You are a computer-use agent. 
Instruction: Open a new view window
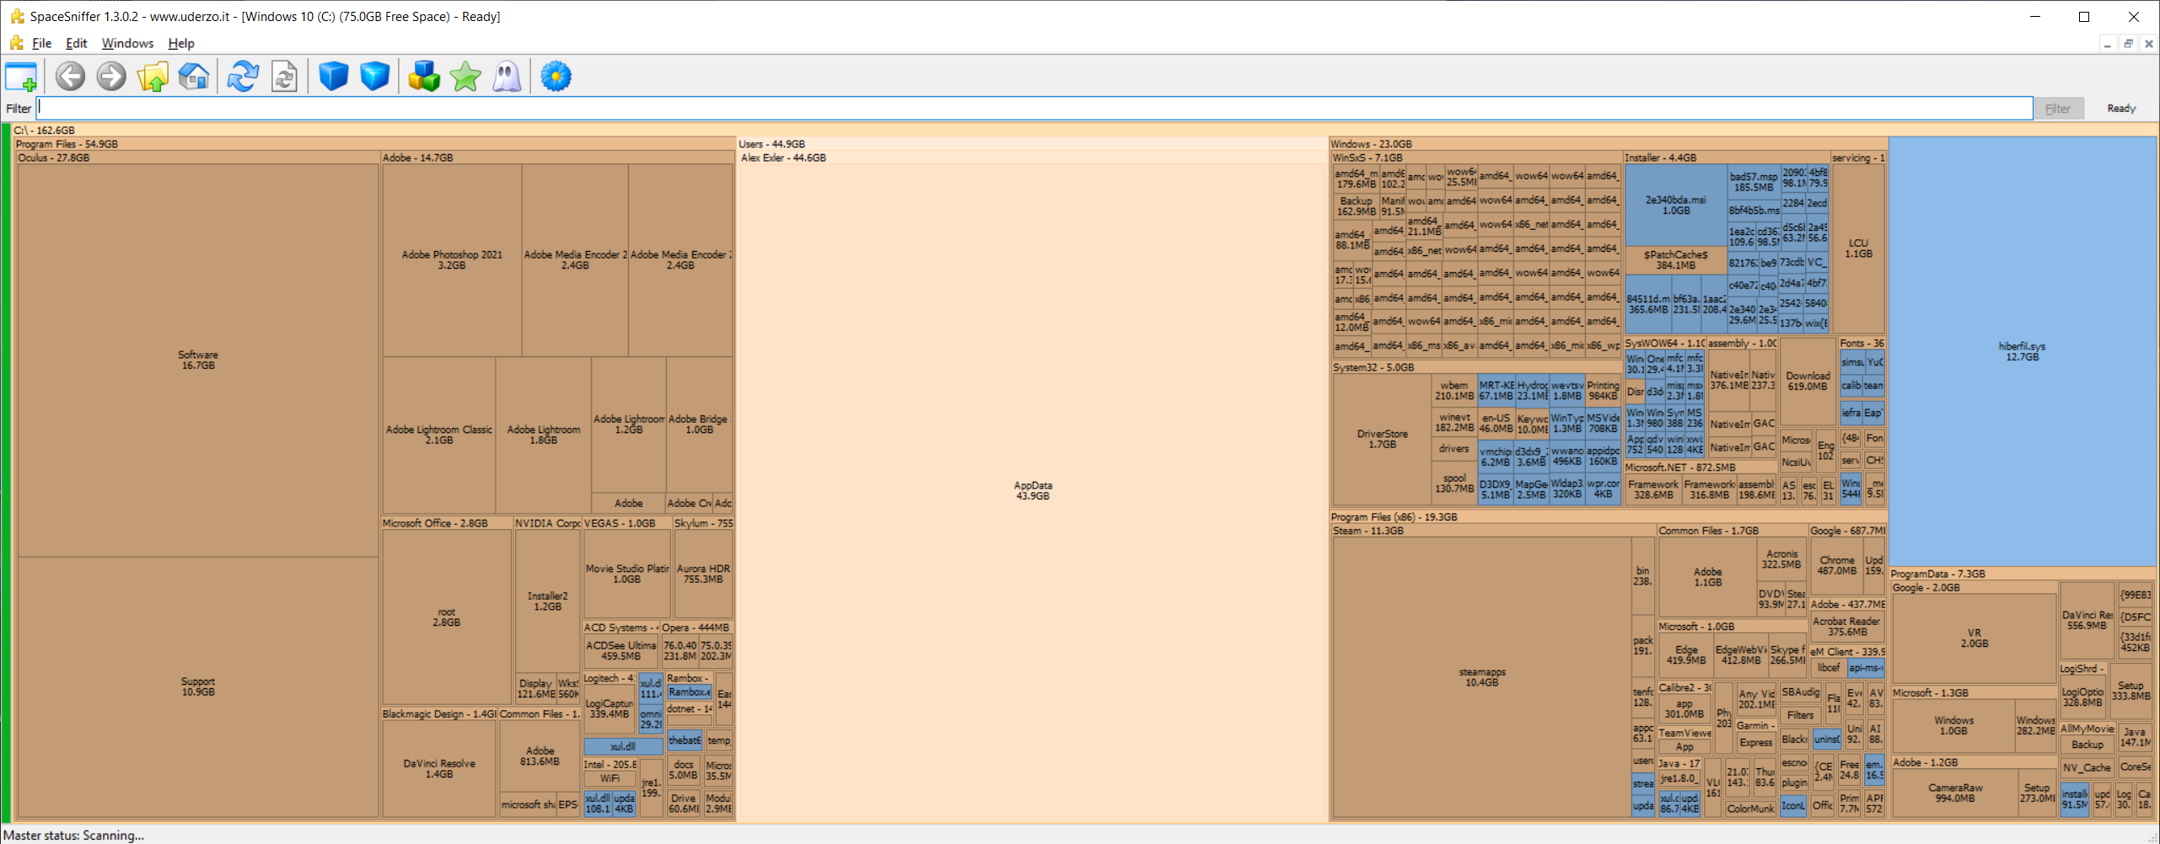(21, 77)
